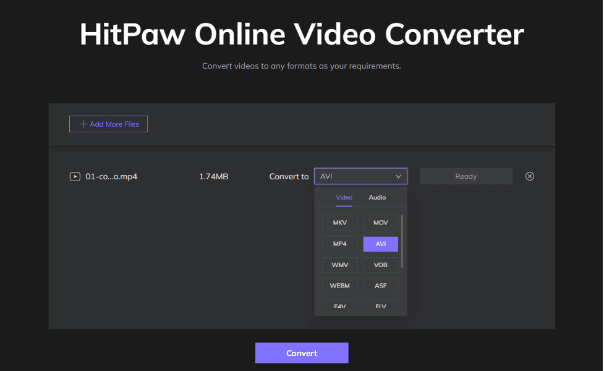
Task: Click the Ready status button
Action: click(x=466, y=176)
